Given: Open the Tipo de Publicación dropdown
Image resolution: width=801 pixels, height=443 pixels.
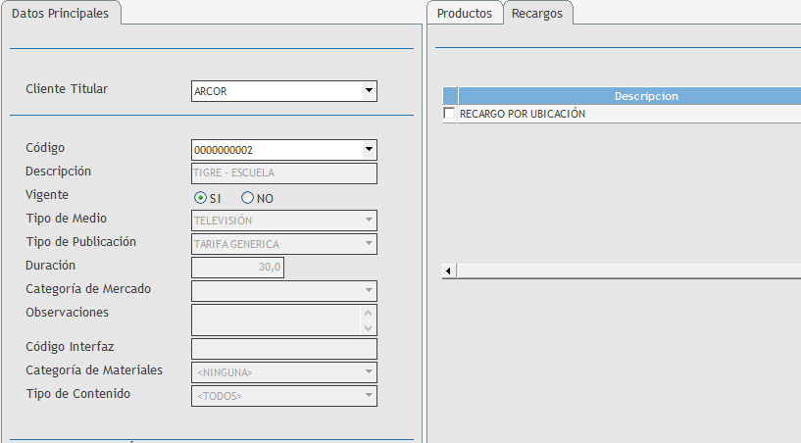Looking at the screenshot, I should click(369, 243).
